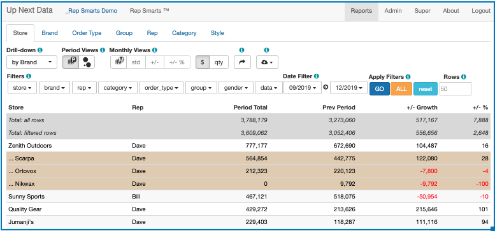Open the brand filter dropdown
The width and height of the screenshot is (495, 231).
(x=54, y=88)
